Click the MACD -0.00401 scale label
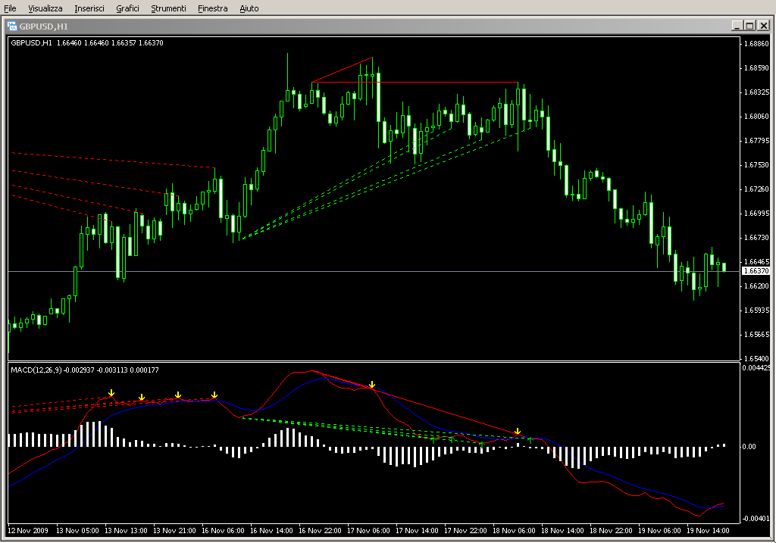This screenshot has height=543, width=776. [x=756, y=518]
